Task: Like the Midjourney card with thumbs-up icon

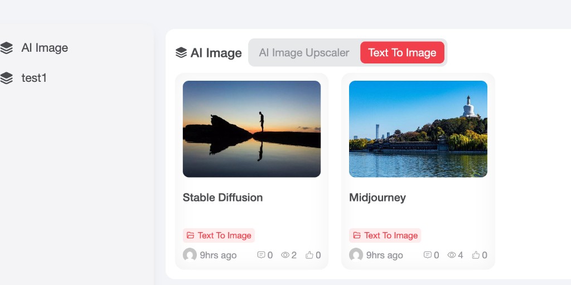Action: tap(476, 255)
